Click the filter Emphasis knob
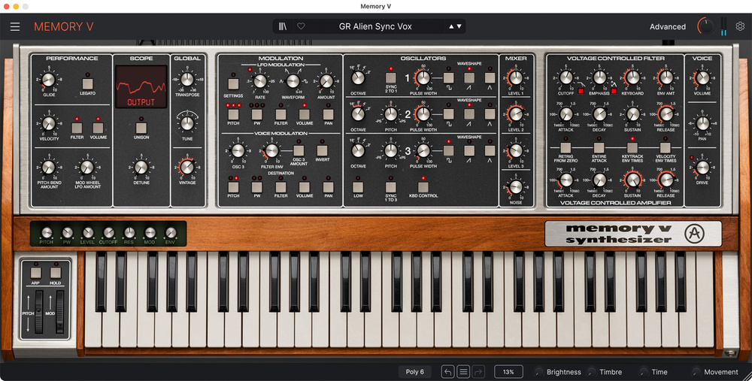The image size is (752, 381). [x=599, y=77]
